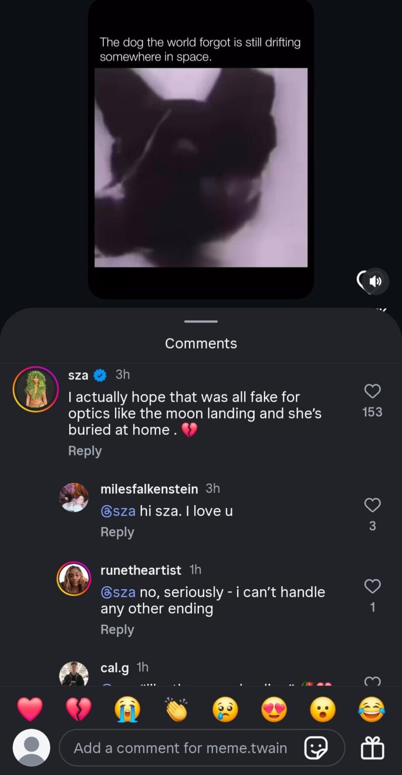React with the heart-eyes emoji
Image resolution: width=402 pixels, height=775 pixels.
(274, 709)
